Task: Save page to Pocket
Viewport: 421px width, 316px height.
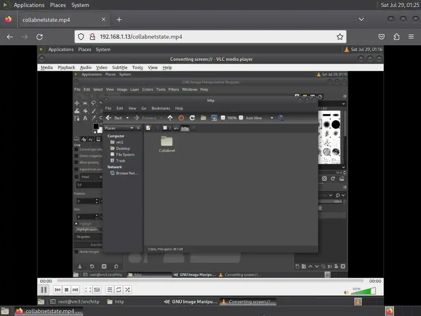Action: 381,37
